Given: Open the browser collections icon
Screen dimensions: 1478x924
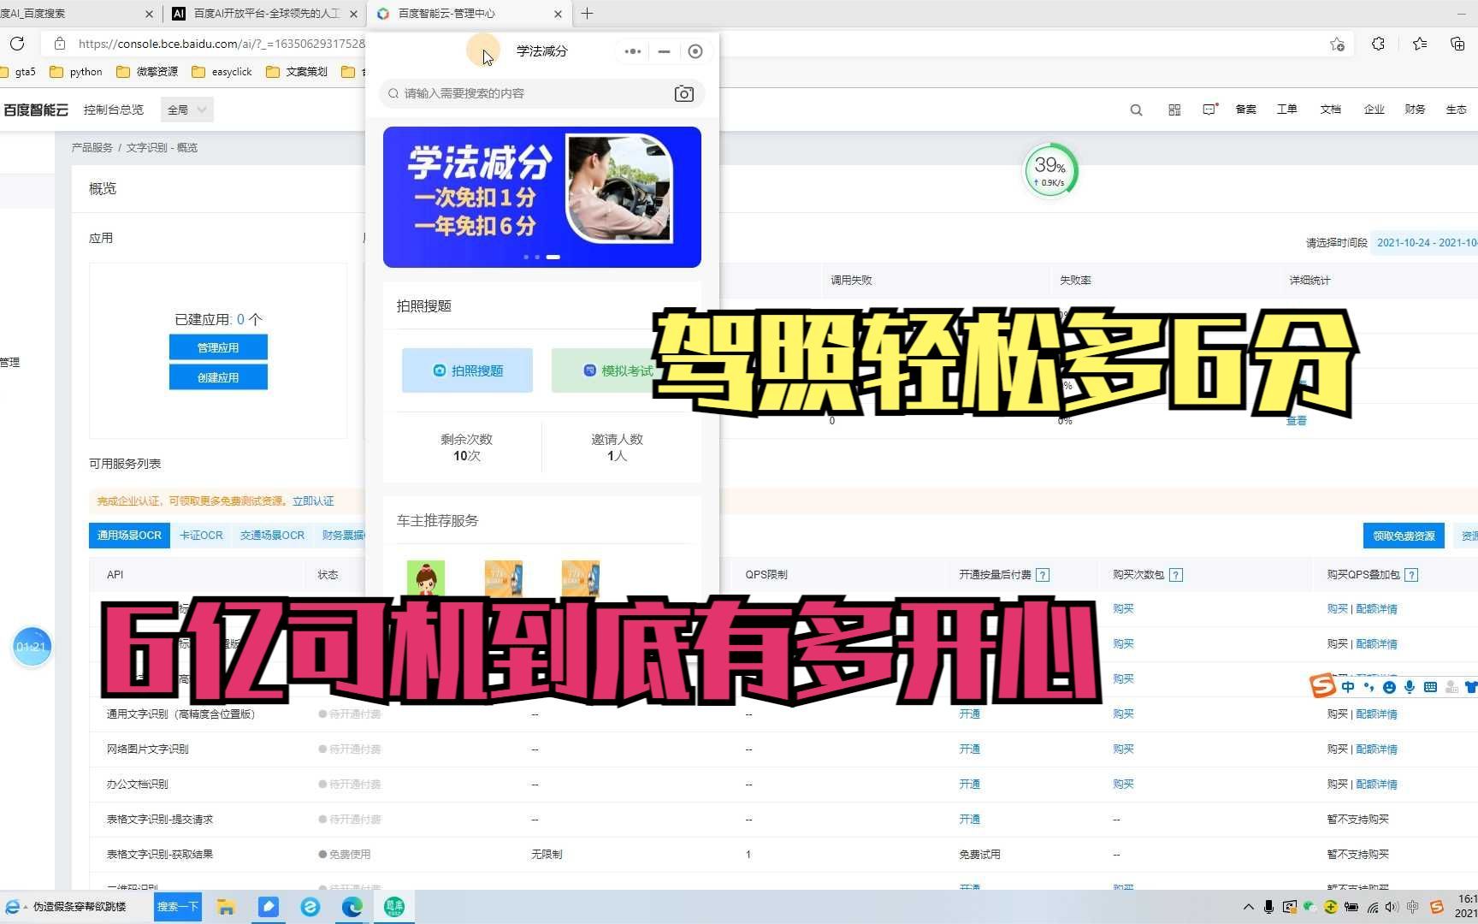Looking at the screenshot, I should click(1457, 44).
